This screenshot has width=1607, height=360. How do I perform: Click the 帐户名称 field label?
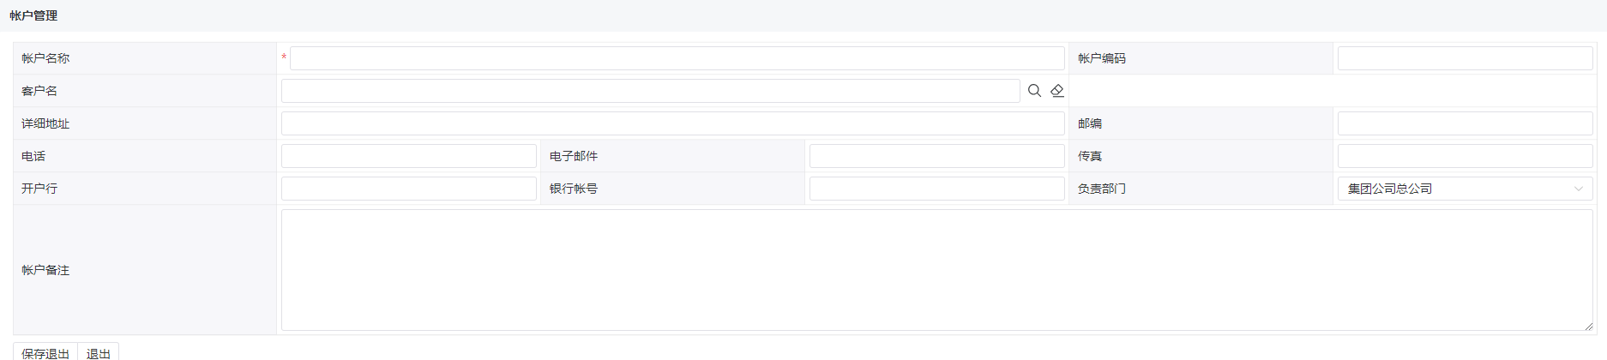(45, 58)
